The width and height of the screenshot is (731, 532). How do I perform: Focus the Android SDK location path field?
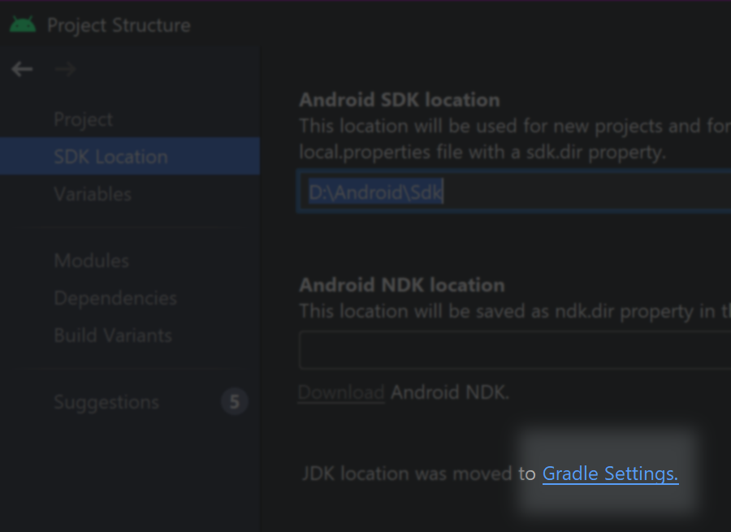(x=514, y=192)
